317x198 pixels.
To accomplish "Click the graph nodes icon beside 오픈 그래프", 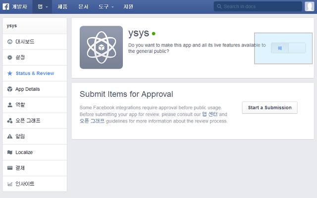I will tap(10, 120).
